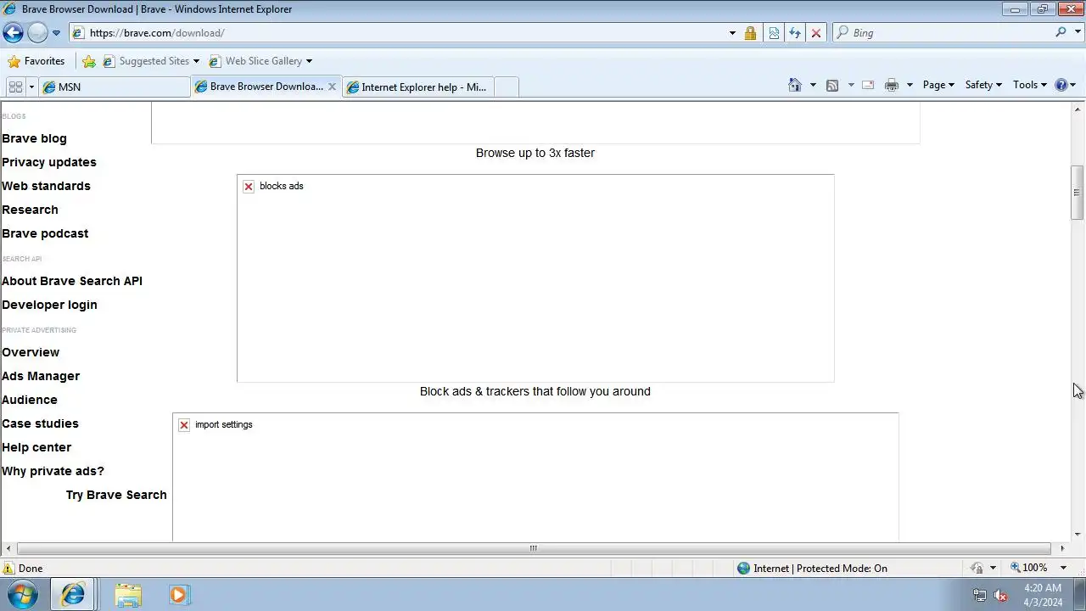Viewport: 1086px width, 611px height.
Task: Open Windows Media Player taskbar icon
Action: (178, 595)
